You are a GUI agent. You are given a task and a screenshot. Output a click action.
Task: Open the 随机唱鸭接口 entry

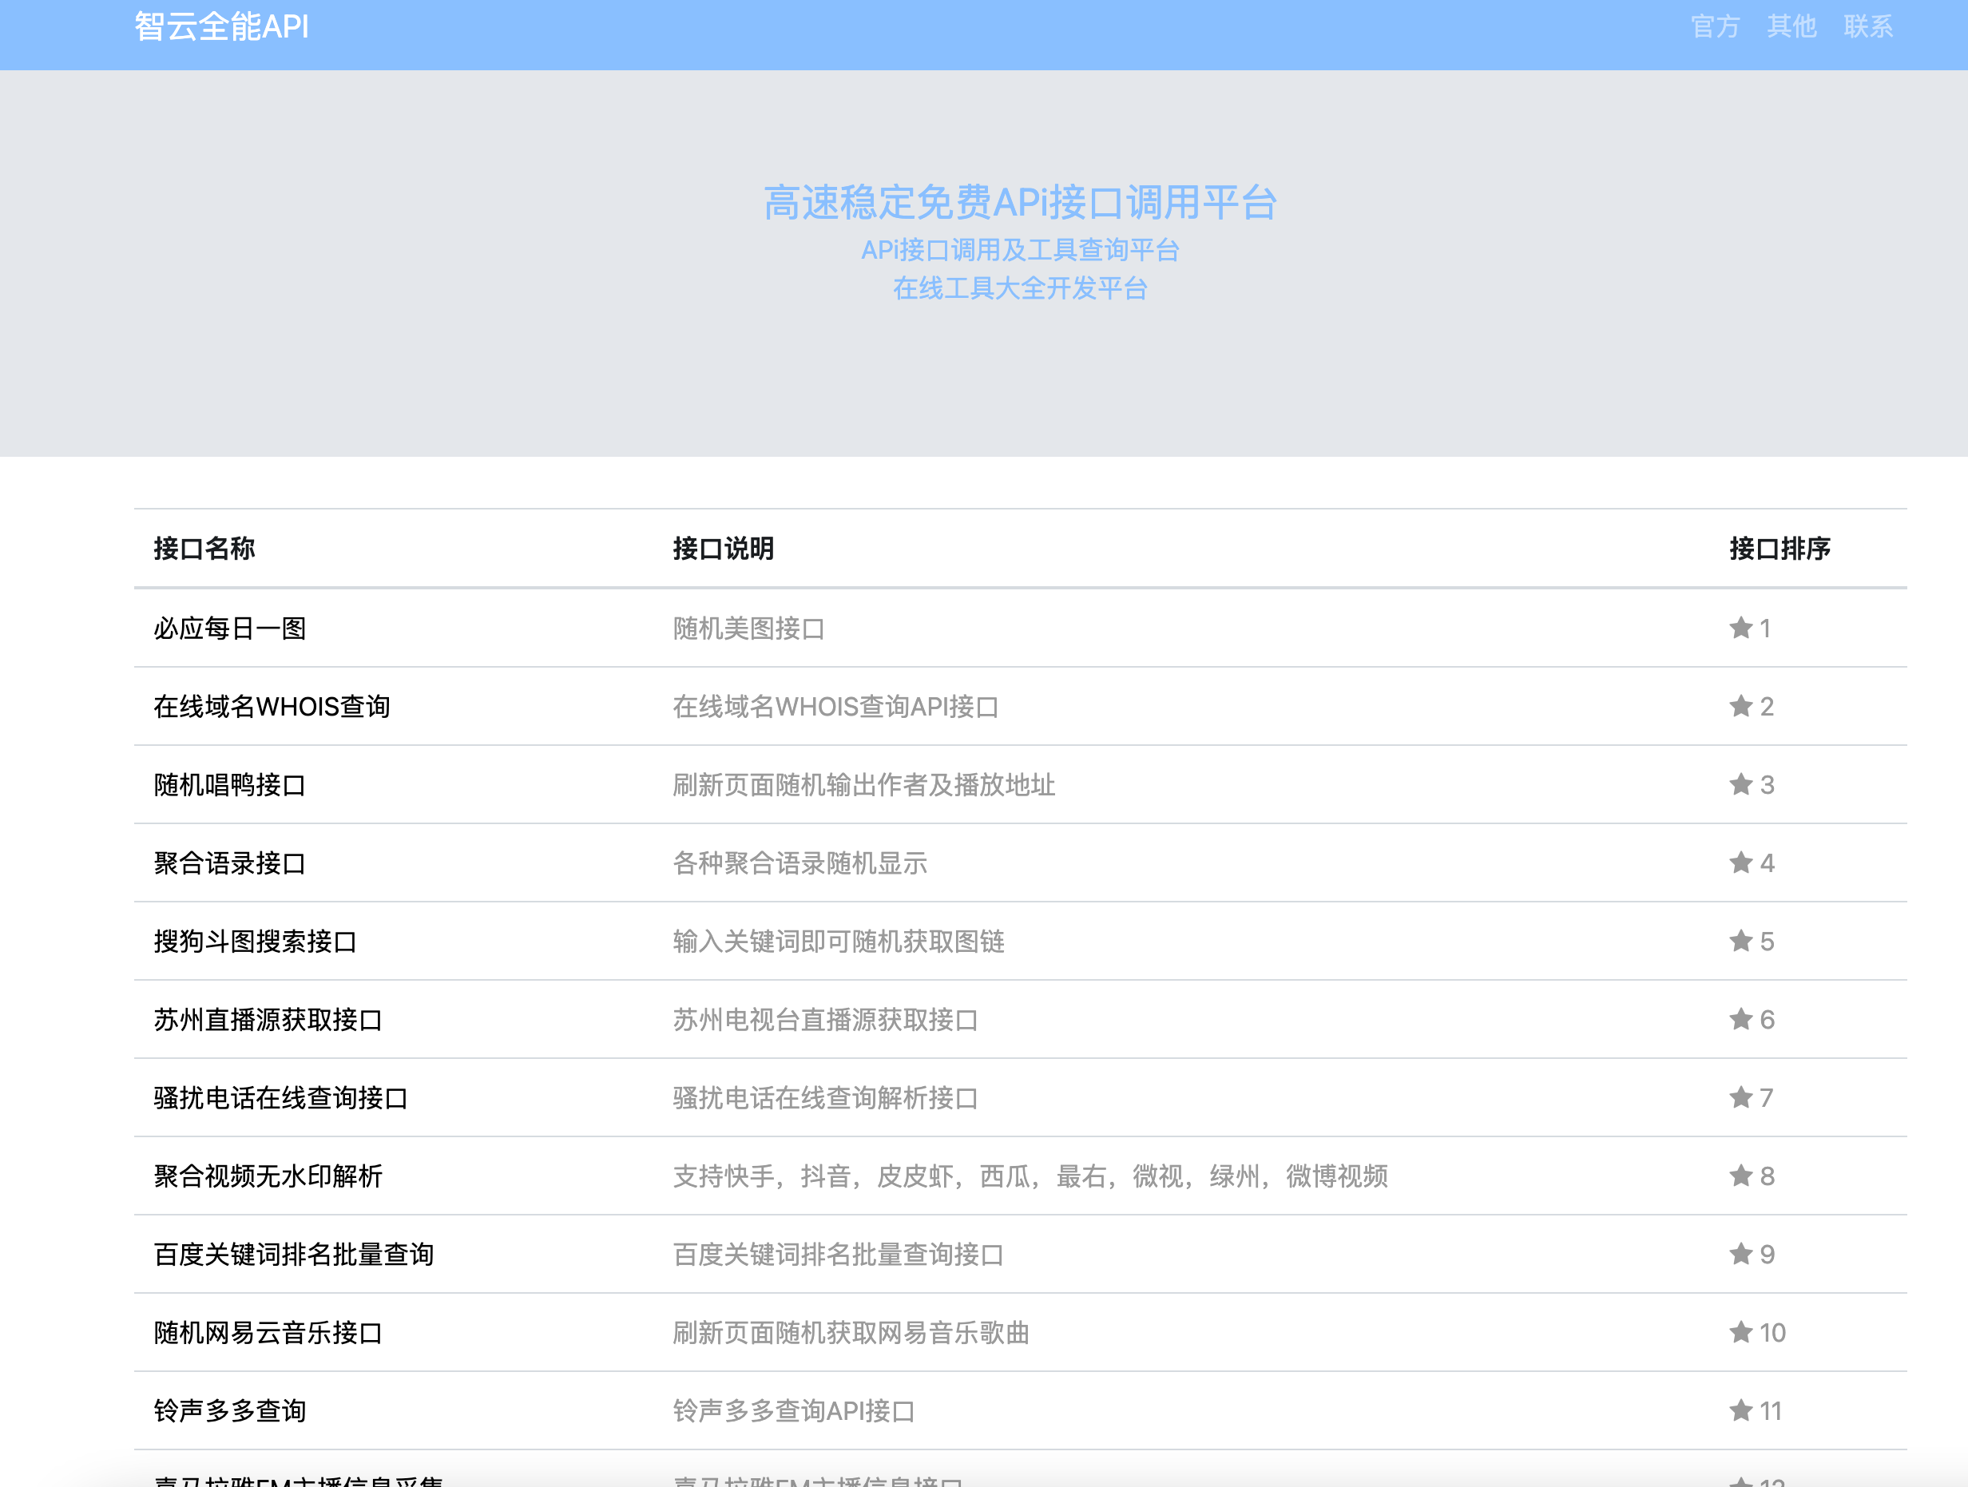229,785
